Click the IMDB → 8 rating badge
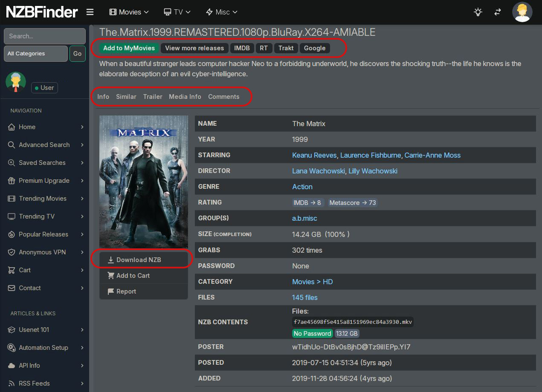 pyautogui.click(x=307, y=203)
